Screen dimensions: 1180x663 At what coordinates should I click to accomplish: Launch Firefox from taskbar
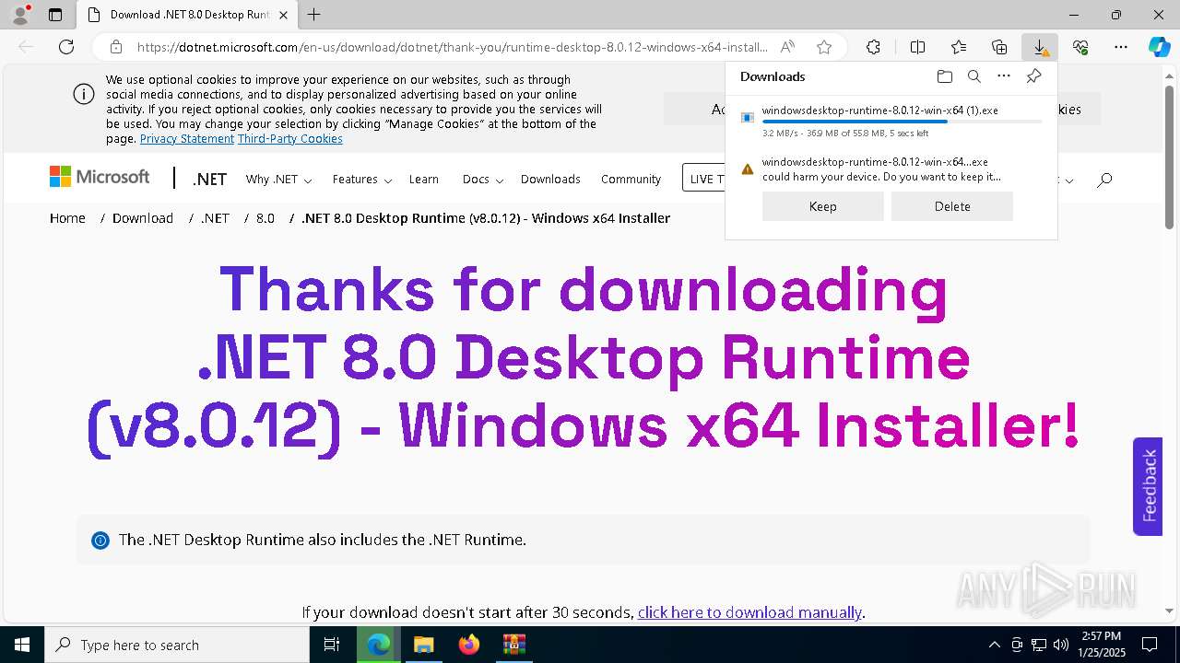coord(469,645)
